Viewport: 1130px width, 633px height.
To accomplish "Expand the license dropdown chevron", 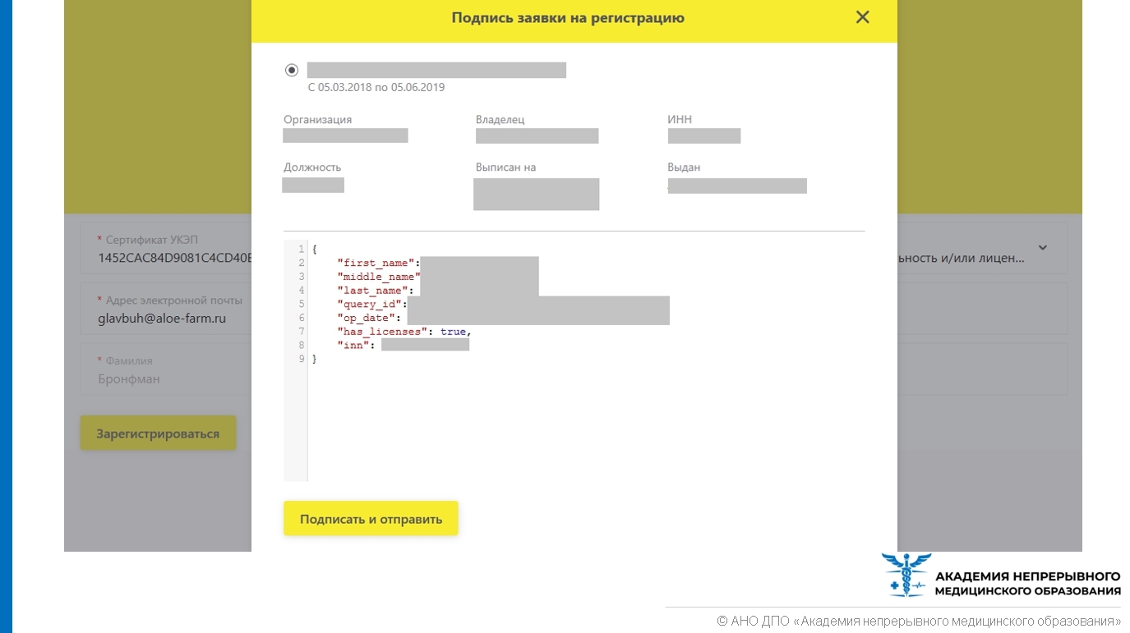I will click(x=1043, y=248).
